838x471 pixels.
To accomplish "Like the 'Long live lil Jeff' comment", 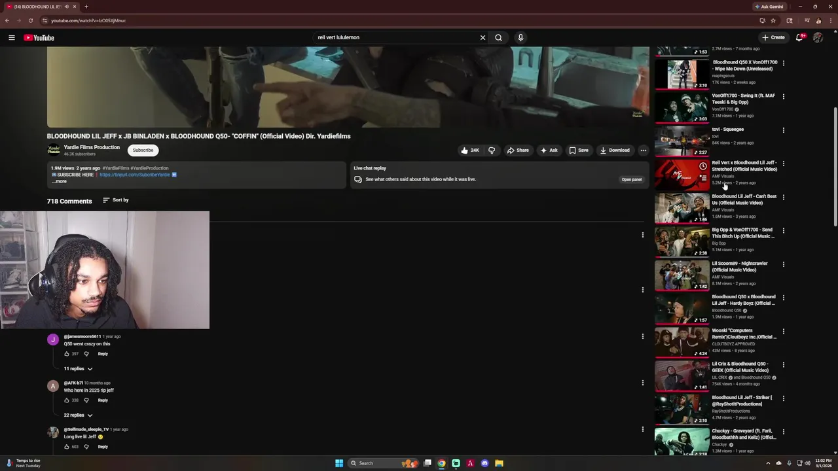I will click(67, 447).
